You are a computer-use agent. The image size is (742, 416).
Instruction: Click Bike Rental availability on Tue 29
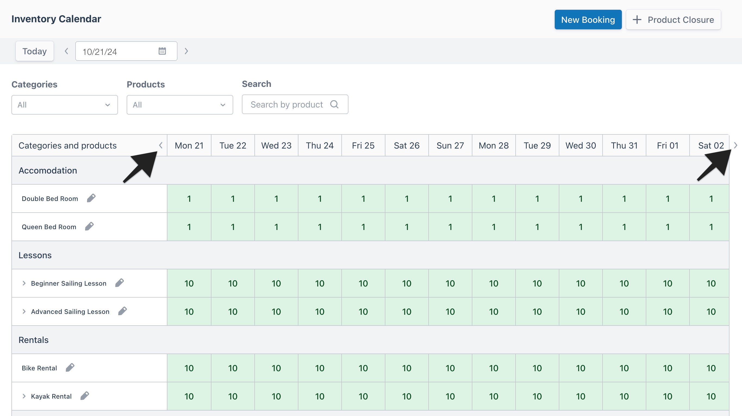coord(537,368)
